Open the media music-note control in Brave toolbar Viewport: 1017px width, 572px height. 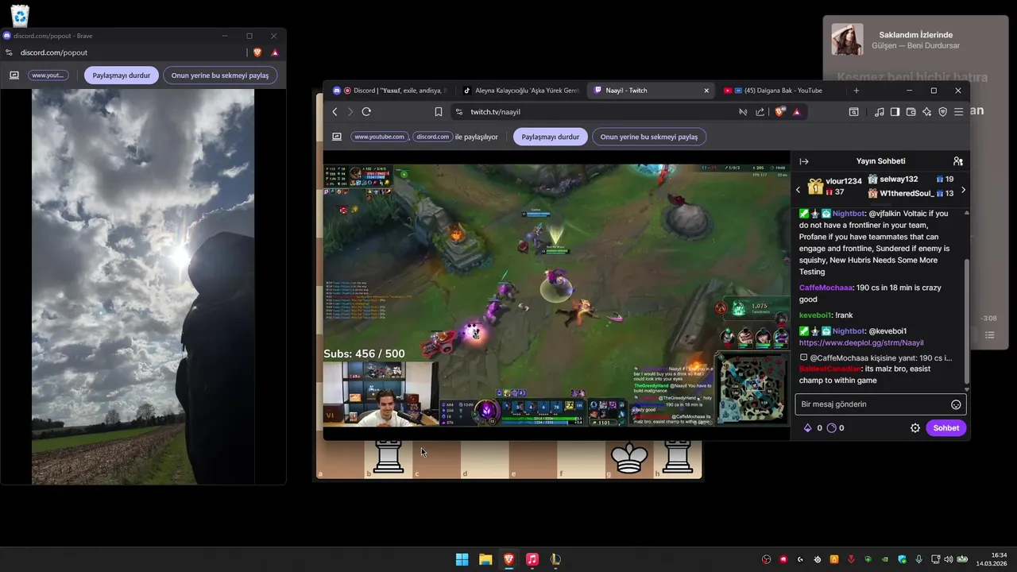coord(879,112)
